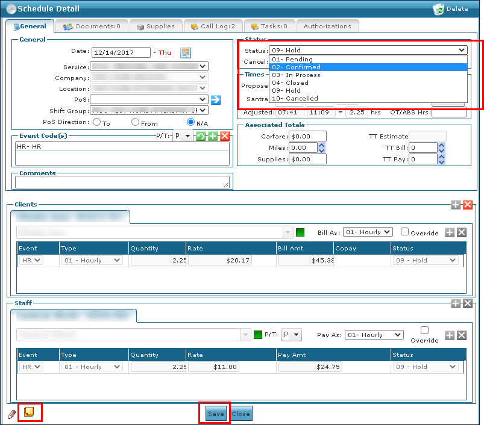Select the PoS Direction 'To' radio button
Viewport: 484px width, 425px height.
click(x=96, y=123)
